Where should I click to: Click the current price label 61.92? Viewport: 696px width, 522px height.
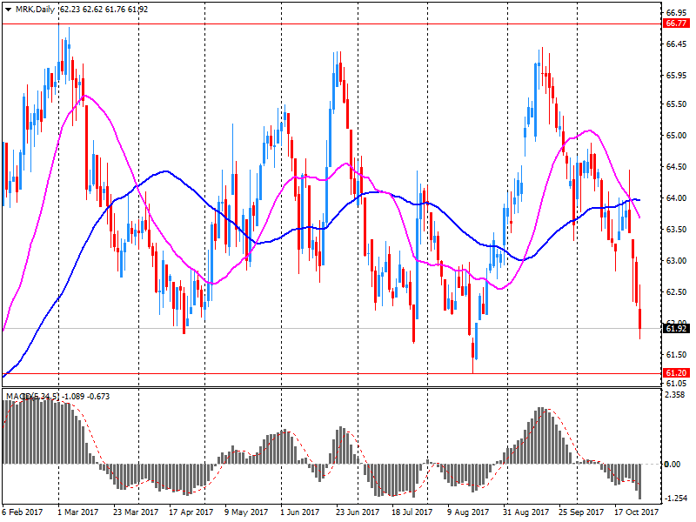(676, 329)
